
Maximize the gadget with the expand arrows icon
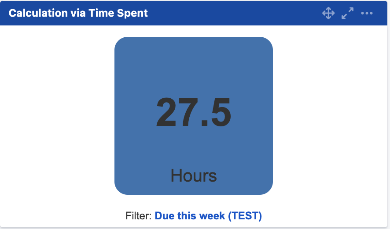[x=347, y=13]
